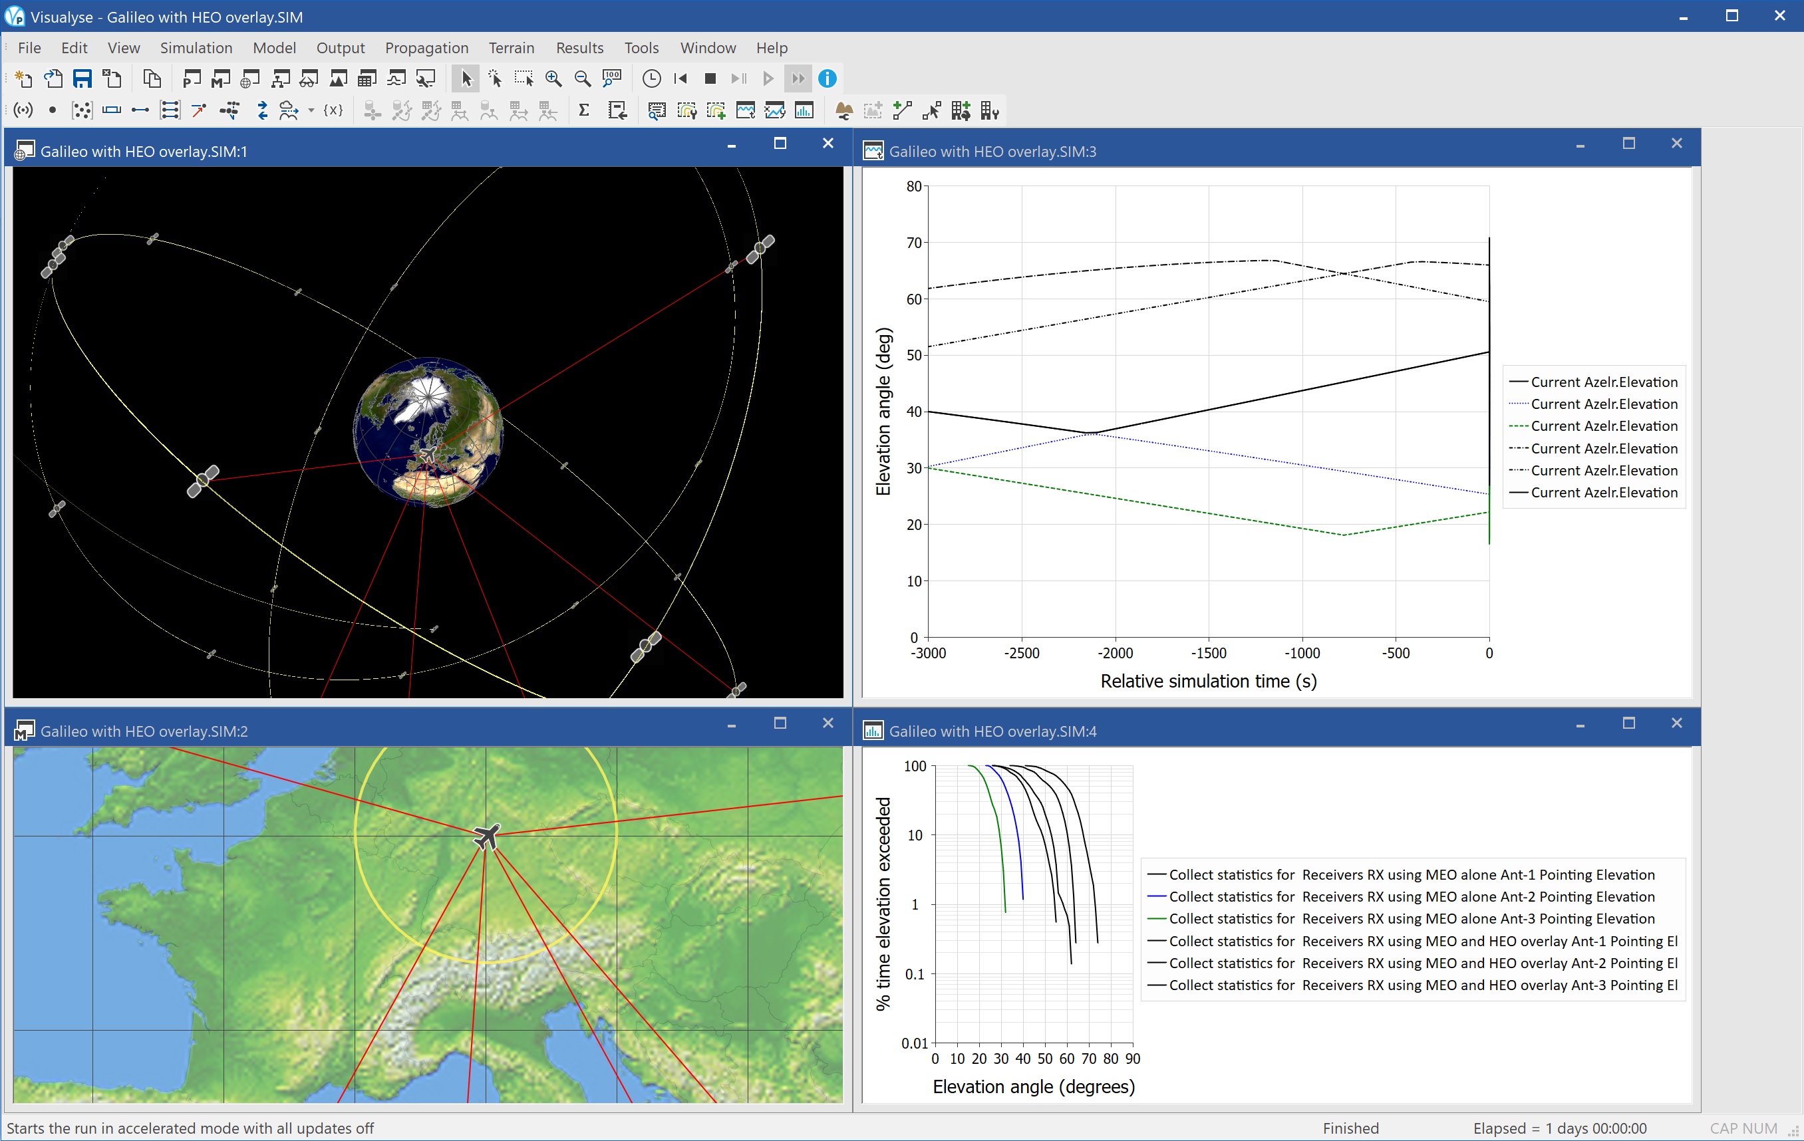
Task: Open a new model hierarchy tree view
Action: click(x=280, y=78)
